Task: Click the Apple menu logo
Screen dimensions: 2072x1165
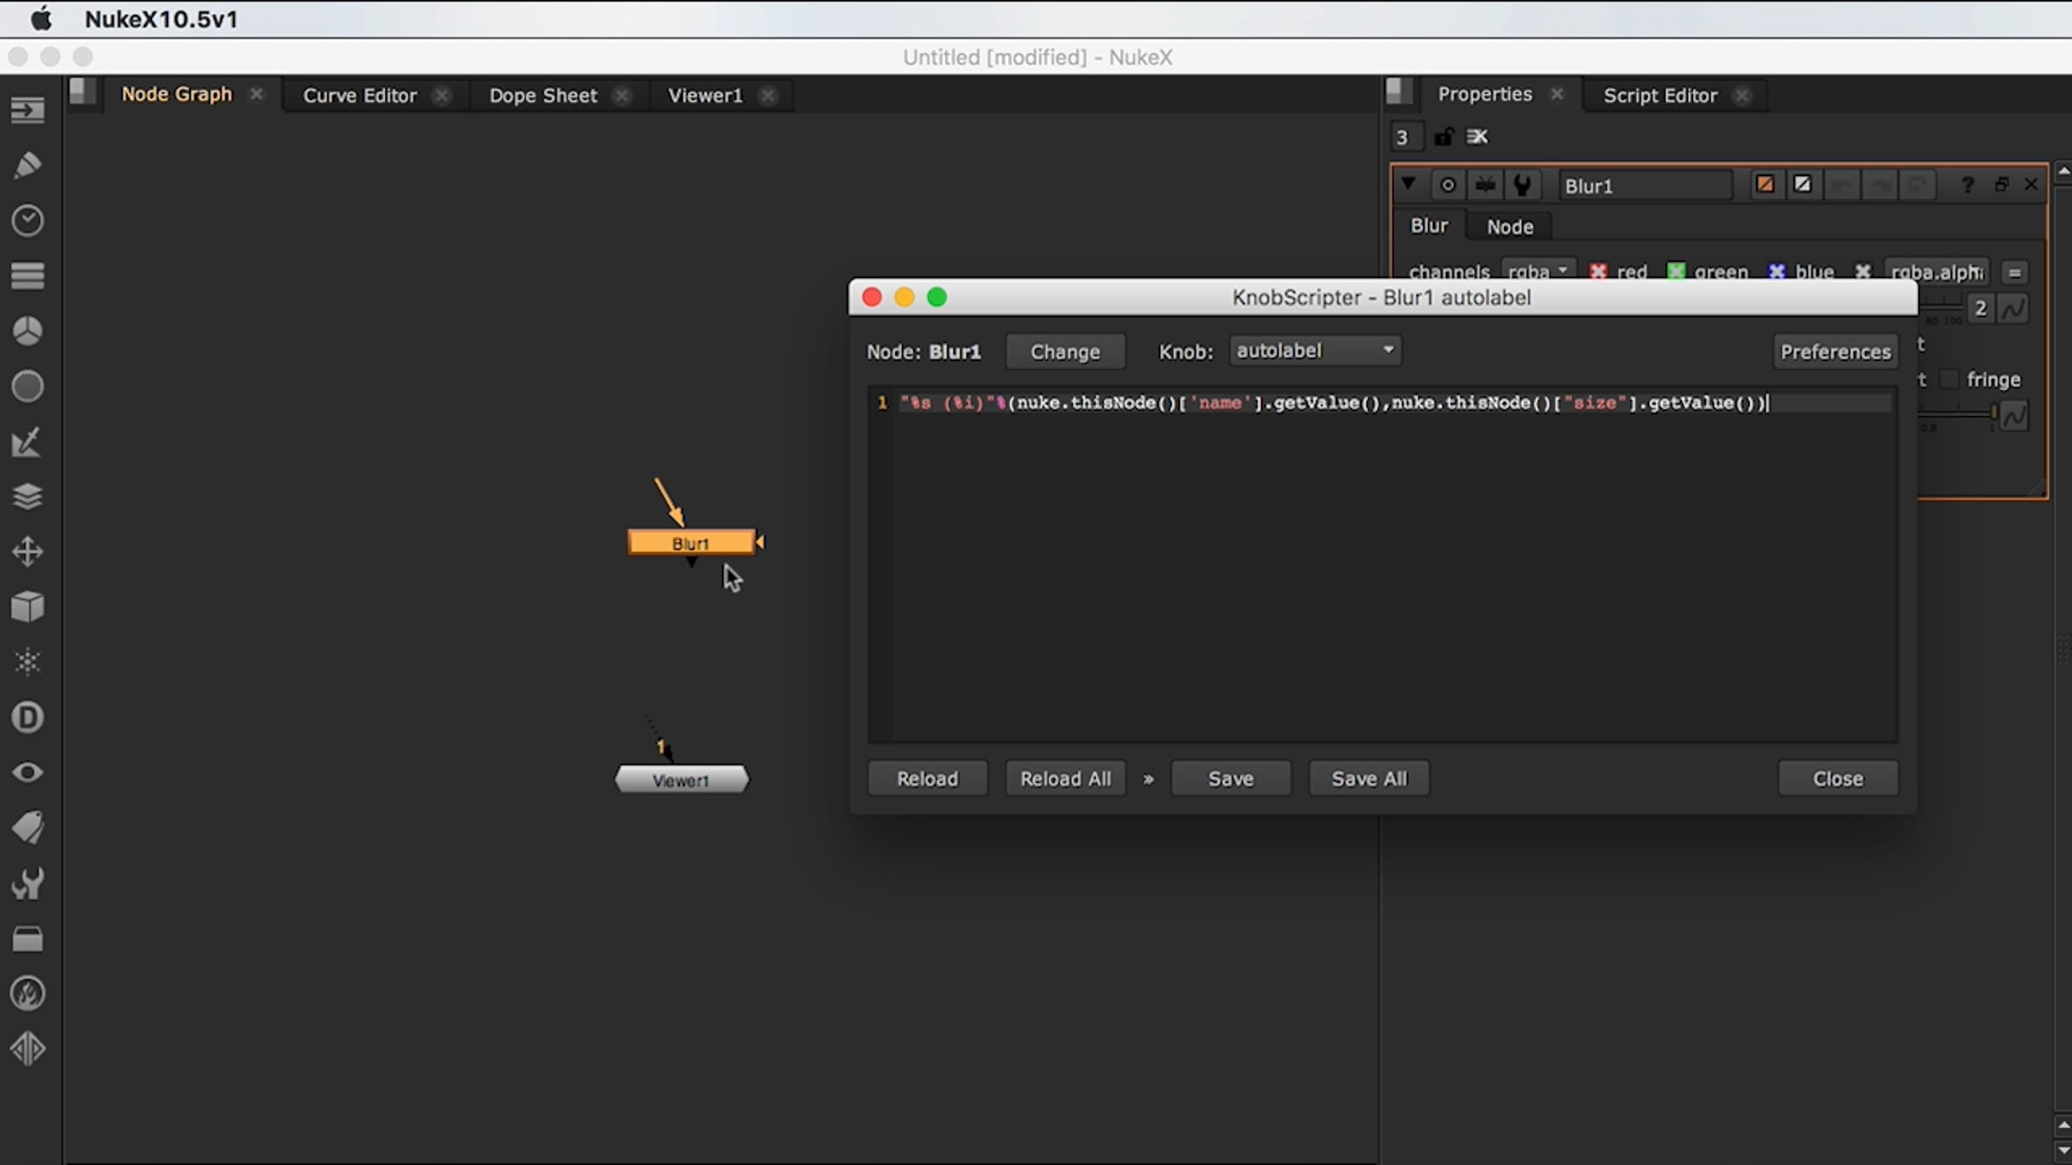Action: tap(41, 18)
